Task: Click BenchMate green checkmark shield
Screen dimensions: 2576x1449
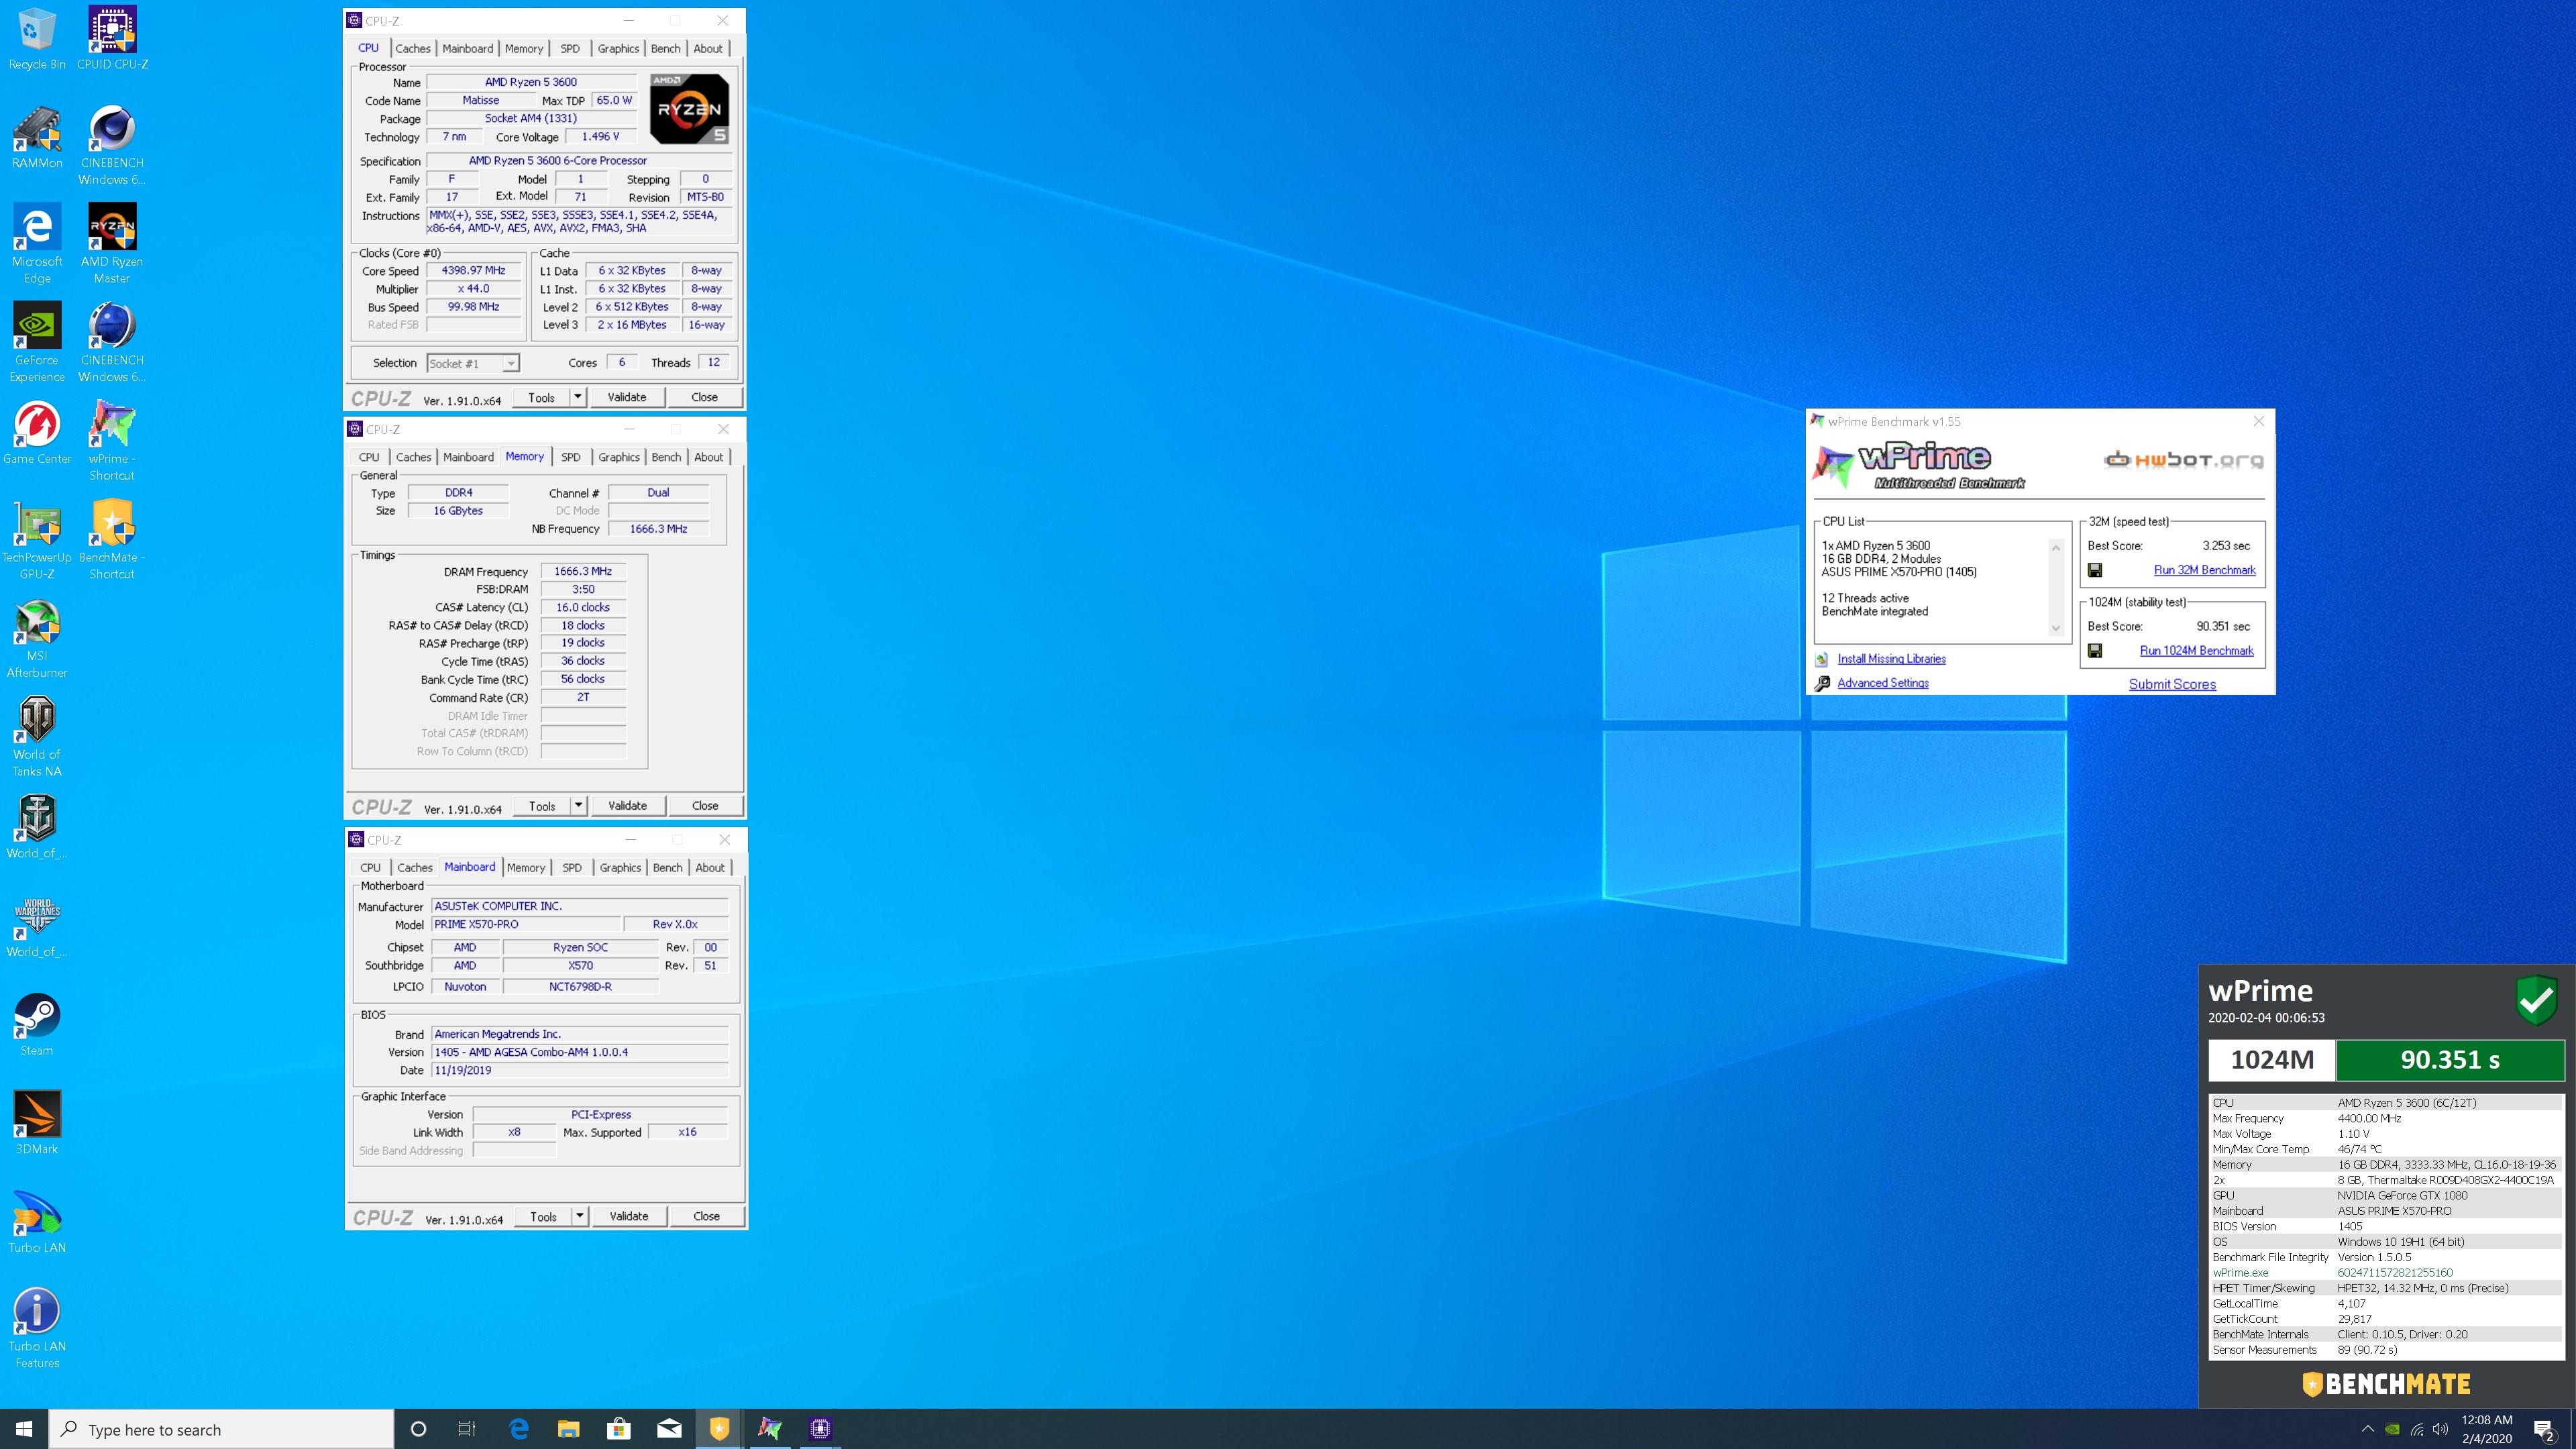Action: [2536, 1001]
